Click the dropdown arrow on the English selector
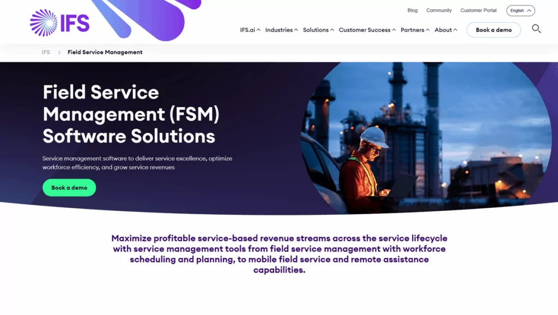Image resolution: width=558 pixels, height=315 pixels. [530, 10]
